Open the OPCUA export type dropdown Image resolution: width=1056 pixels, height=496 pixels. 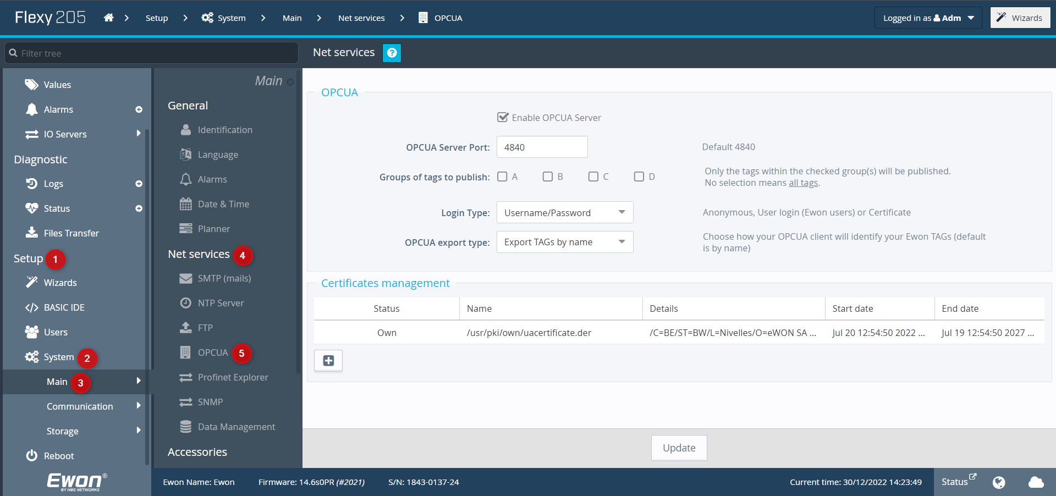564,242
